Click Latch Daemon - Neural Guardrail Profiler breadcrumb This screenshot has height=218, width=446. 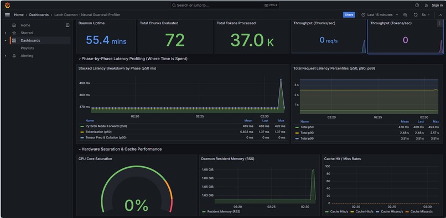pyautogui.click(x=87, y=15)
